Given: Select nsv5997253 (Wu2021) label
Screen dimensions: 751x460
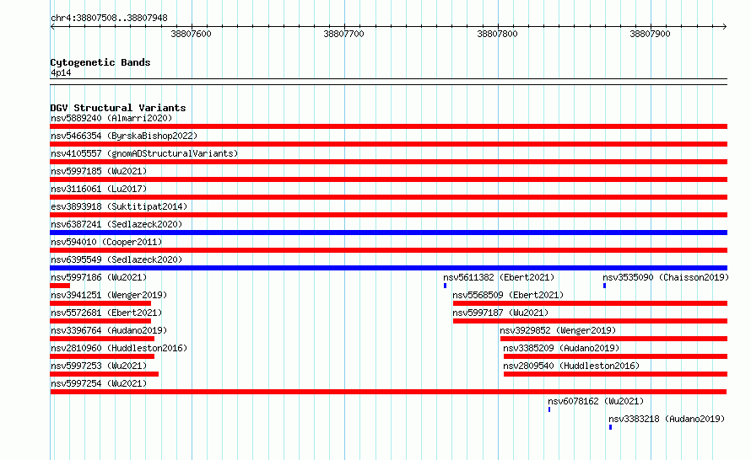Looking at the screenshot, I should coord(99,366).
